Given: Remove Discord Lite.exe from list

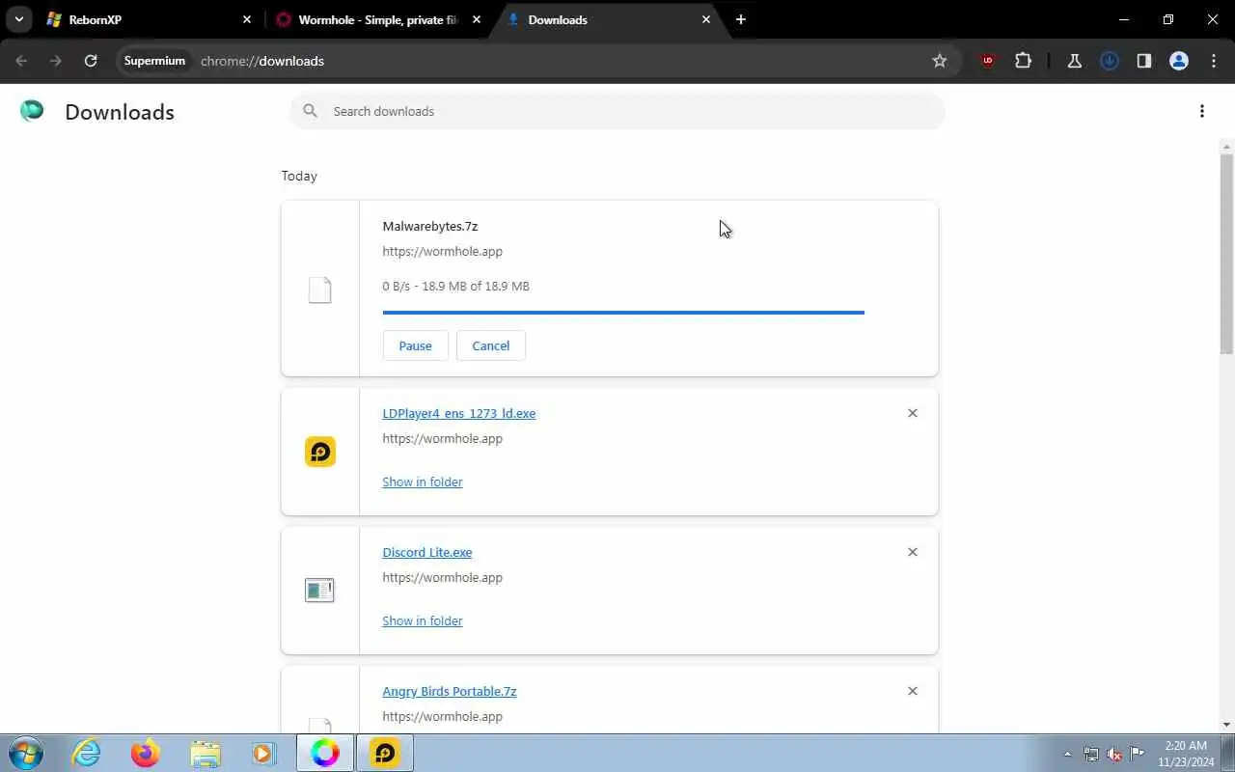Looking at the screenshot, I should coord(913,552).
